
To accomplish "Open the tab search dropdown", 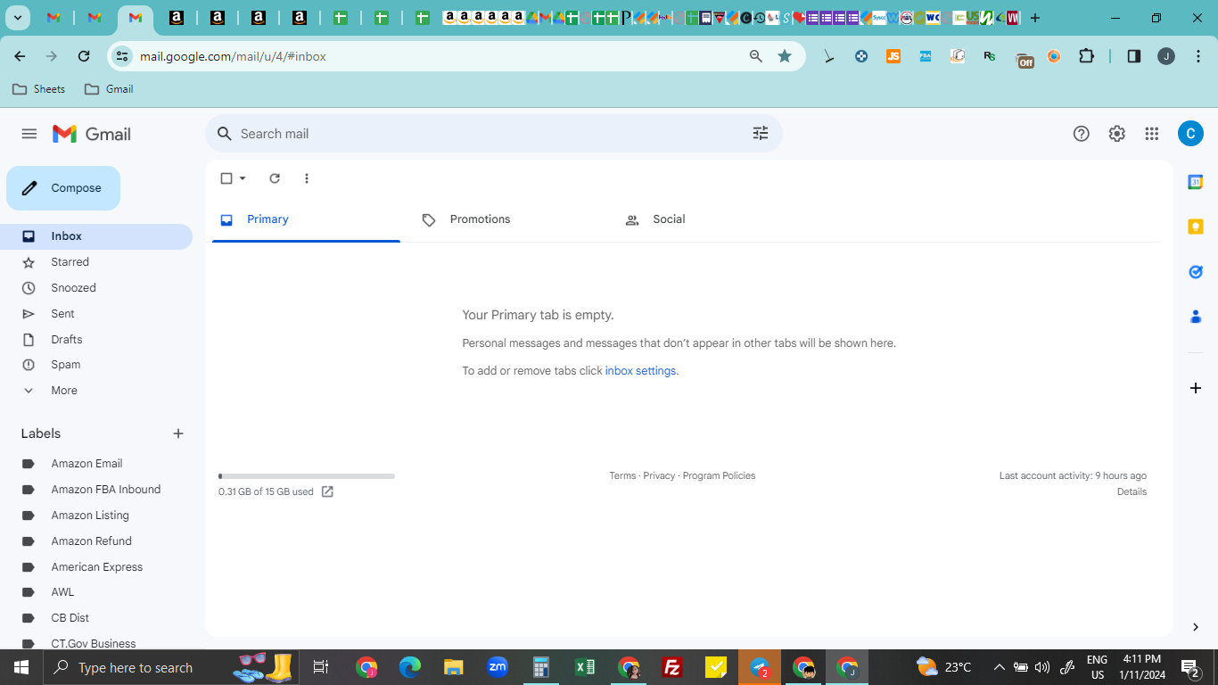I will point(17,18).
